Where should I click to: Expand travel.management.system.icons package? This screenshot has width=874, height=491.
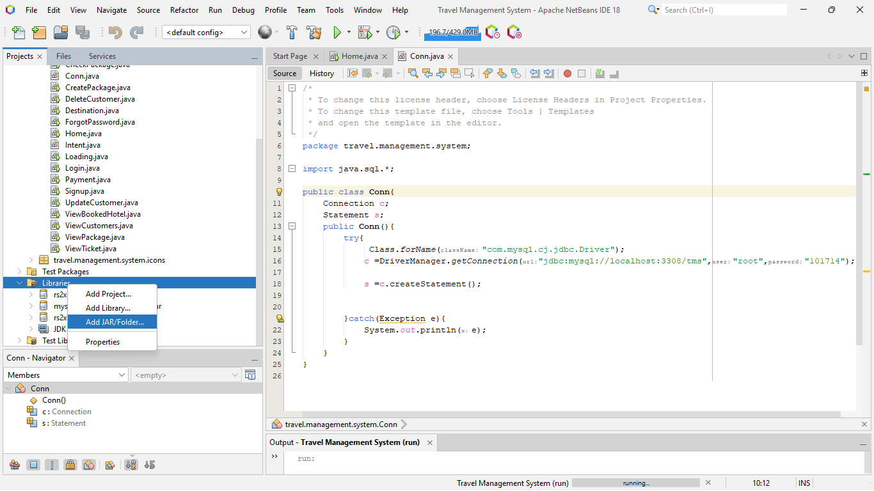(x=31, y=260)
